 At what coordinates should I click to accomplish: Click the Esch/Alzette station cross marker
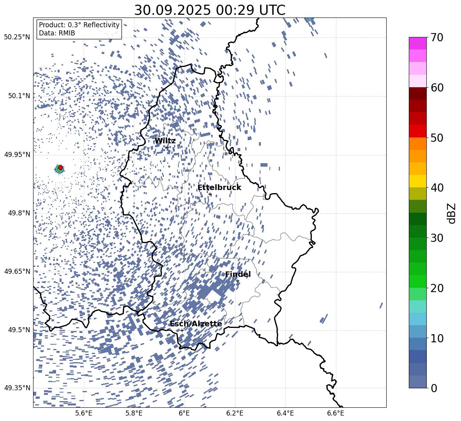point(182,330)
